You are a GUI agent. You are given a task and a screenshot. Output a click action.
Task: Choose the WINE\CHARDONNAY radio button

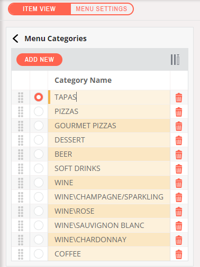[x=39, y=240]
